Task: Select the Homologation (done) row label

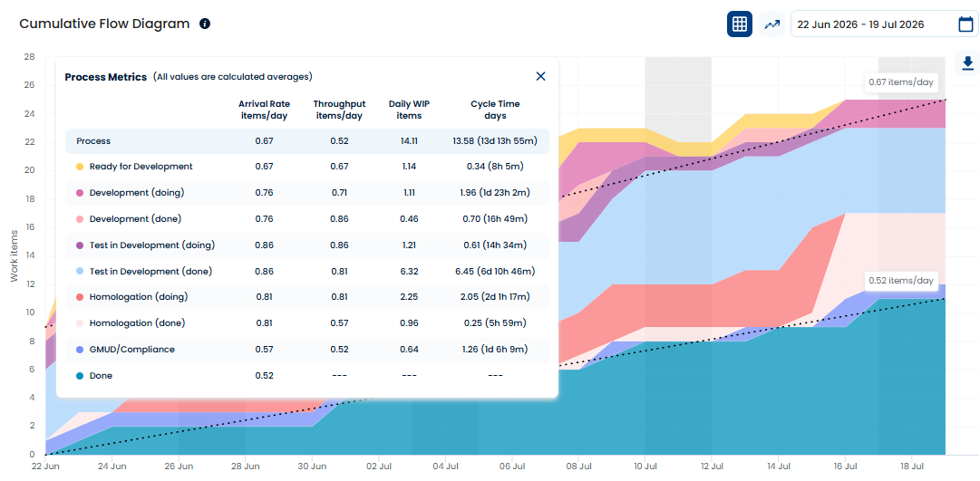Action: tap(138, 323)
